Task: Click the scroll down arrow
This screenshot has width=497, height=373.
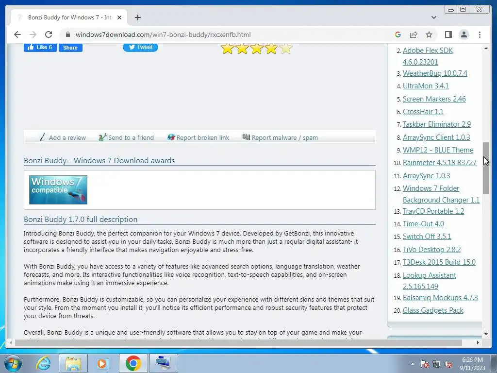Action: click(x=486, y=334)
